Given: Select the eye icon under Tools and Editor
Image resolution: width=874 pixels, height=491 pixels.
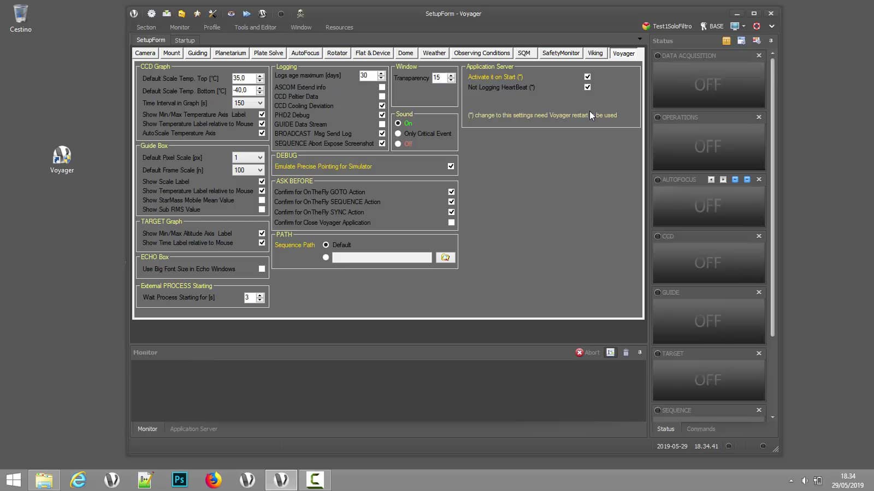Looking at the screenshot, I should (x=231, y=14).
